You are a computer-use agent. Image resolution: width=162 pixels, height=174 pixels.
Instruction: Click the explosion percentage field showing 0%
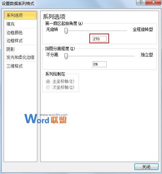pos(100,64)
